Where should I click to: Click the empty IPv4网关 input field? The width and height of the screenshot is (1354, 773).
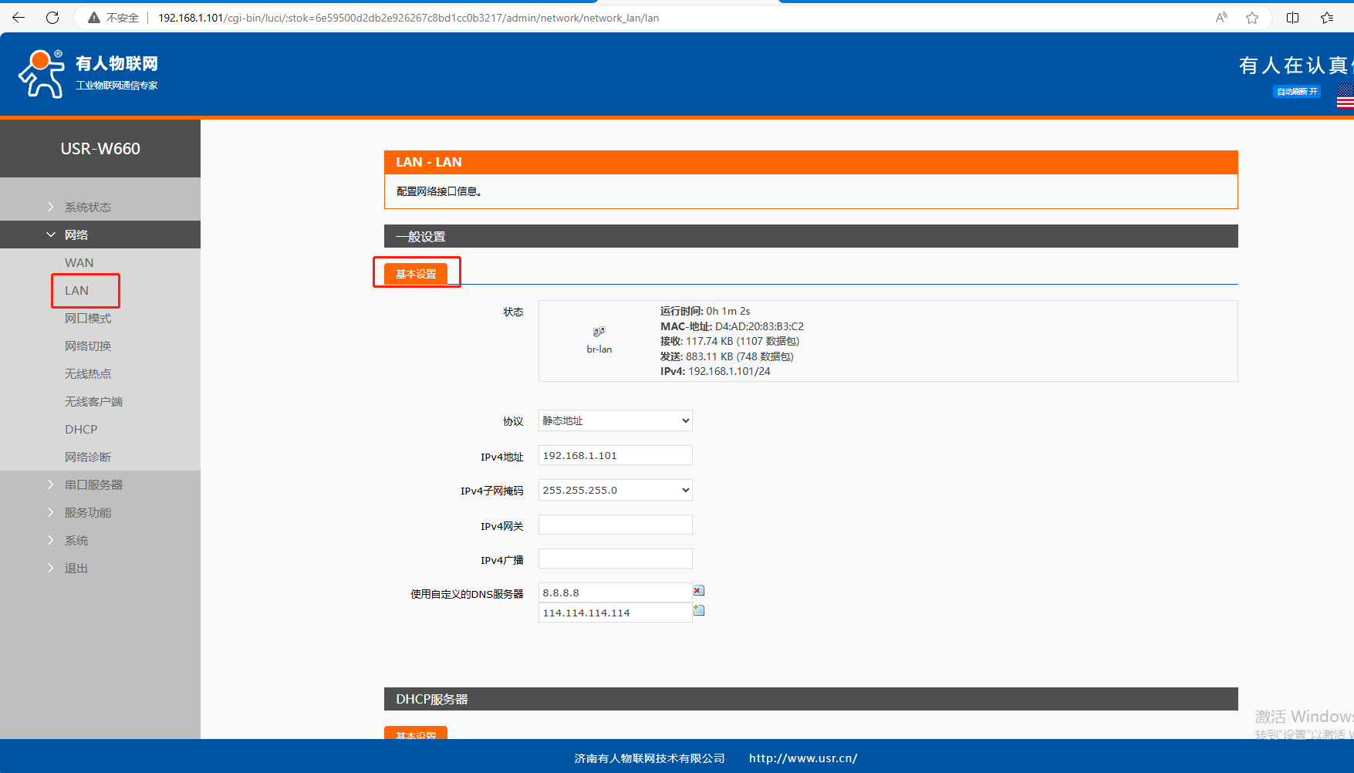615,525
